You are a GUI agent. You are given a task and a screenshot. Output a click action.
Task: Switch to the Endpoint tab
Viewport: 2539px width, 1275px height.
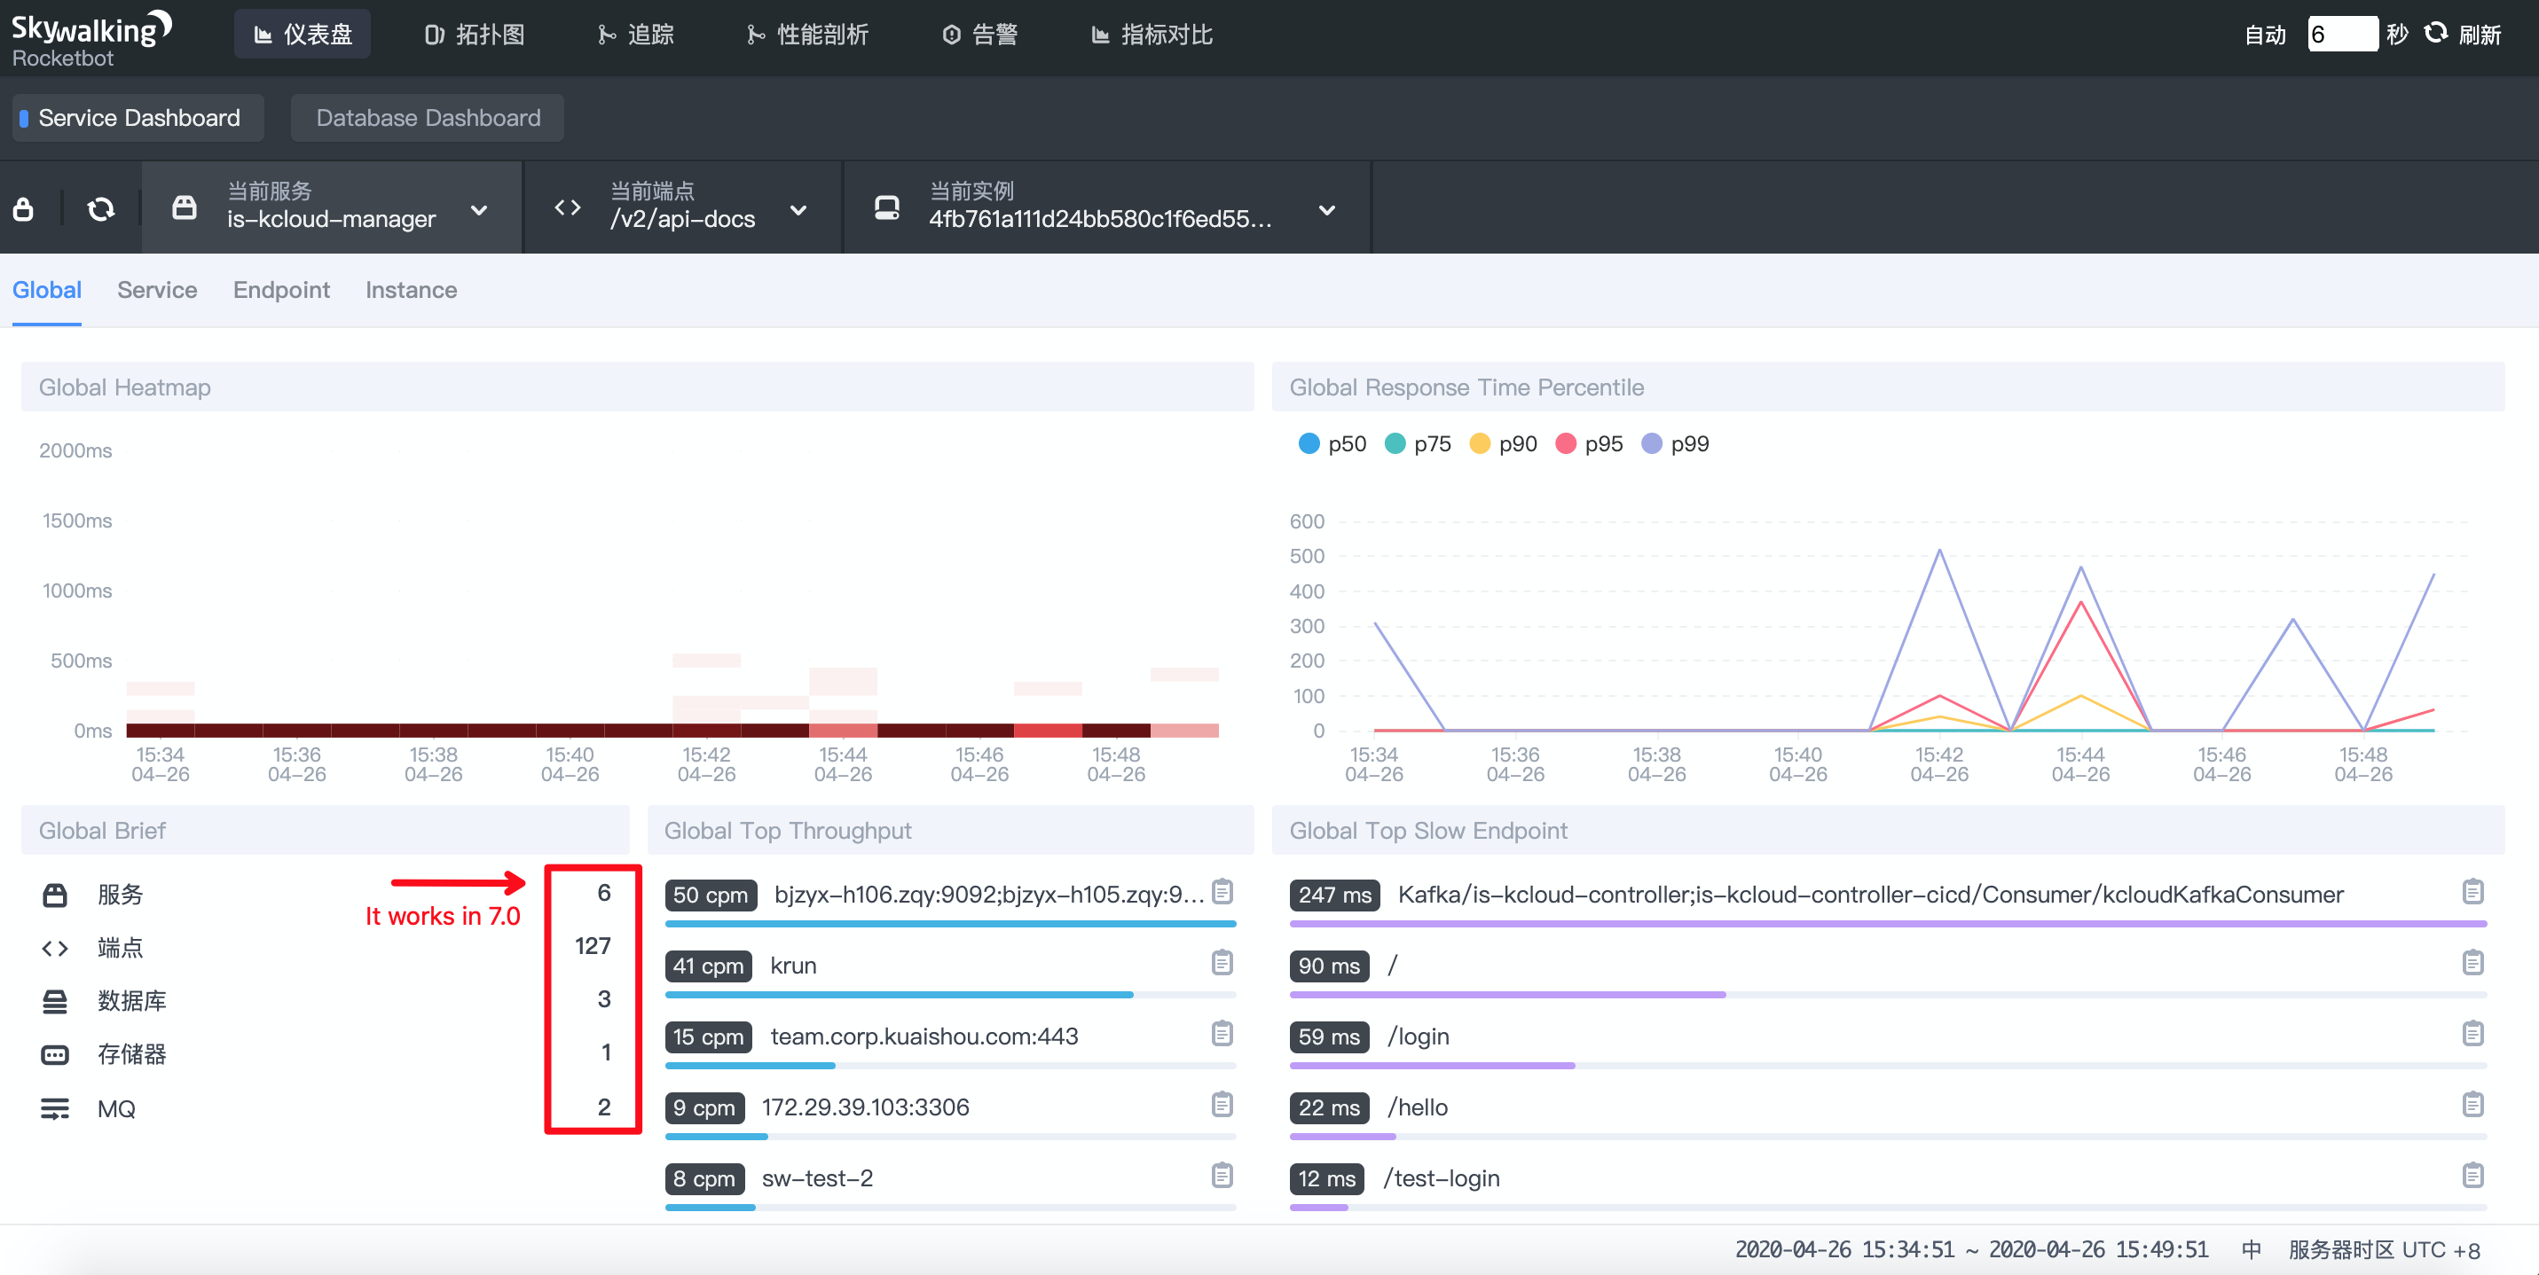pos(281,290)
